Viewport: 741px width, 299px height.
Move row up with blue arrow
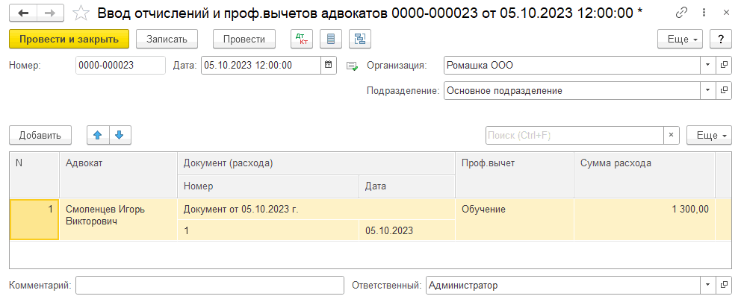(98, 135)
